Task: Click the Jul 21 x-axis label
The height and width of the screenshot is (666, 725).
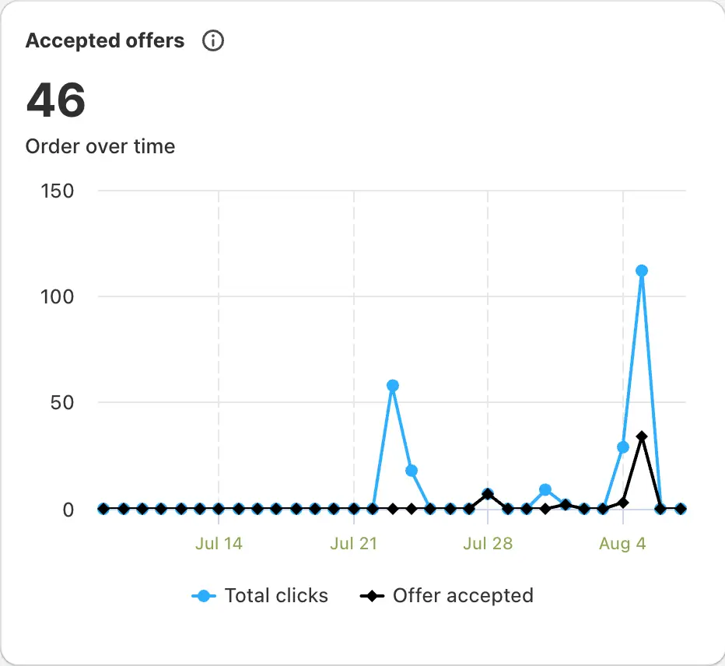Action: (x=353, y=543)
